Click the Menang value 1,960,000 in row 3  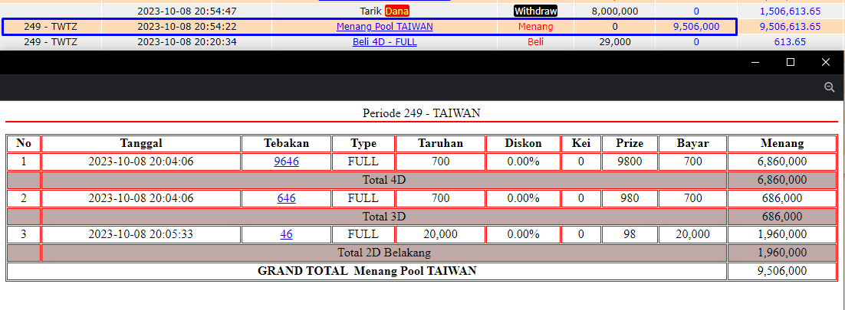point(782,234)
